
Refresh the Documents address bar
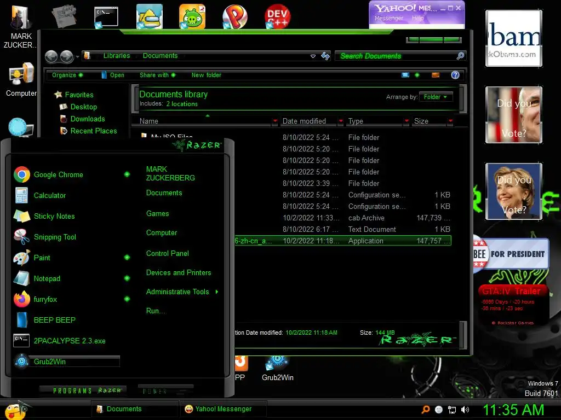click(325, 56)
